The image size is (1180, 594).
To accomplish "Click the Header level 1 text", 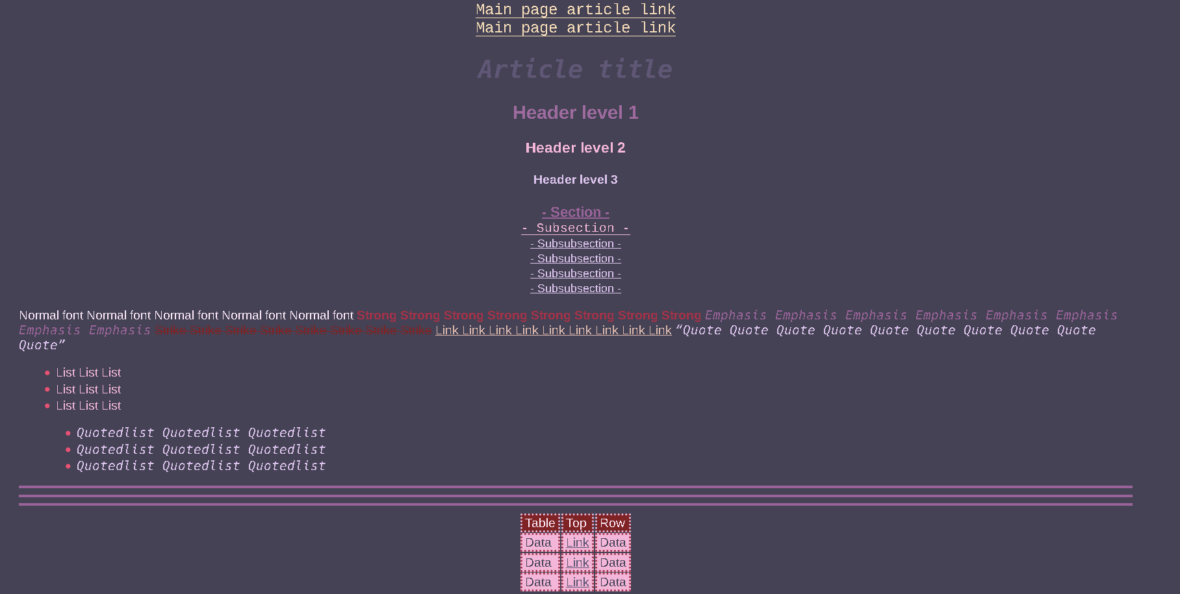I will [x=575, y=112].
